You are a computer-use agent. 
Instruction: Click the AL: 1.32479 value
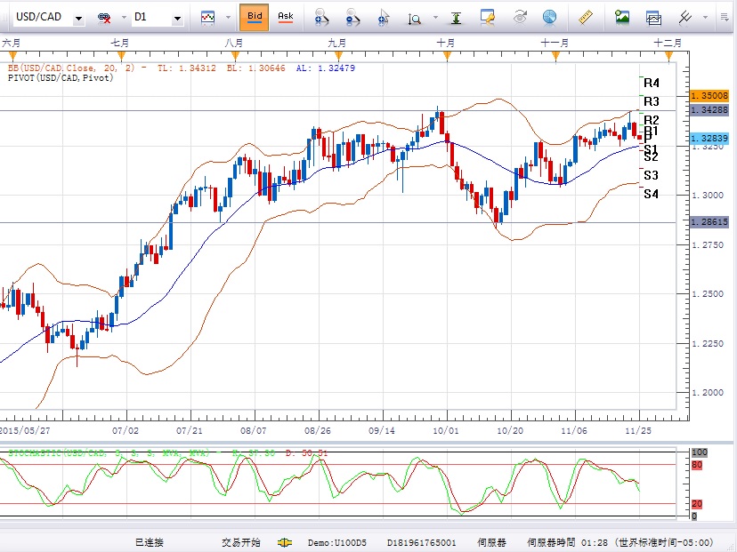coord(325,68)
